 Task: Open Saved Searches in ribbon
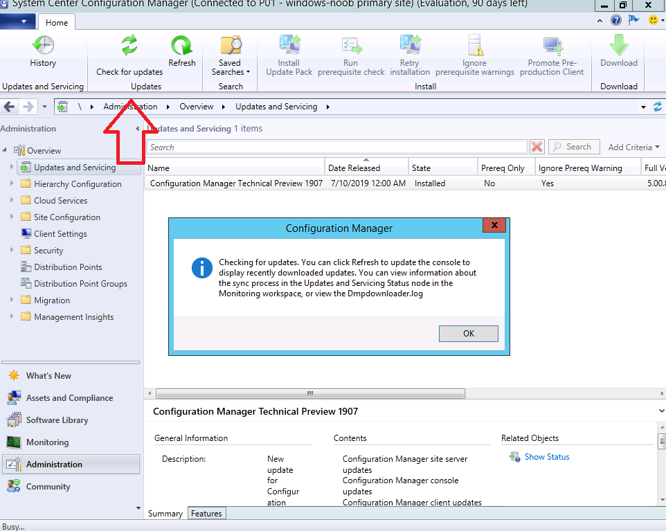click(231, 55)
